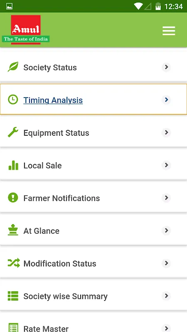Follow the Timing Analysis link
The width and height of the screenshot is (187, 332).
point(53,100)
